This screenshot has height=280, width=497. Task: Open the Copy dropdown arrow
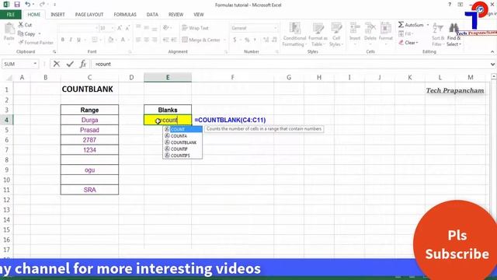coord(40,33)
